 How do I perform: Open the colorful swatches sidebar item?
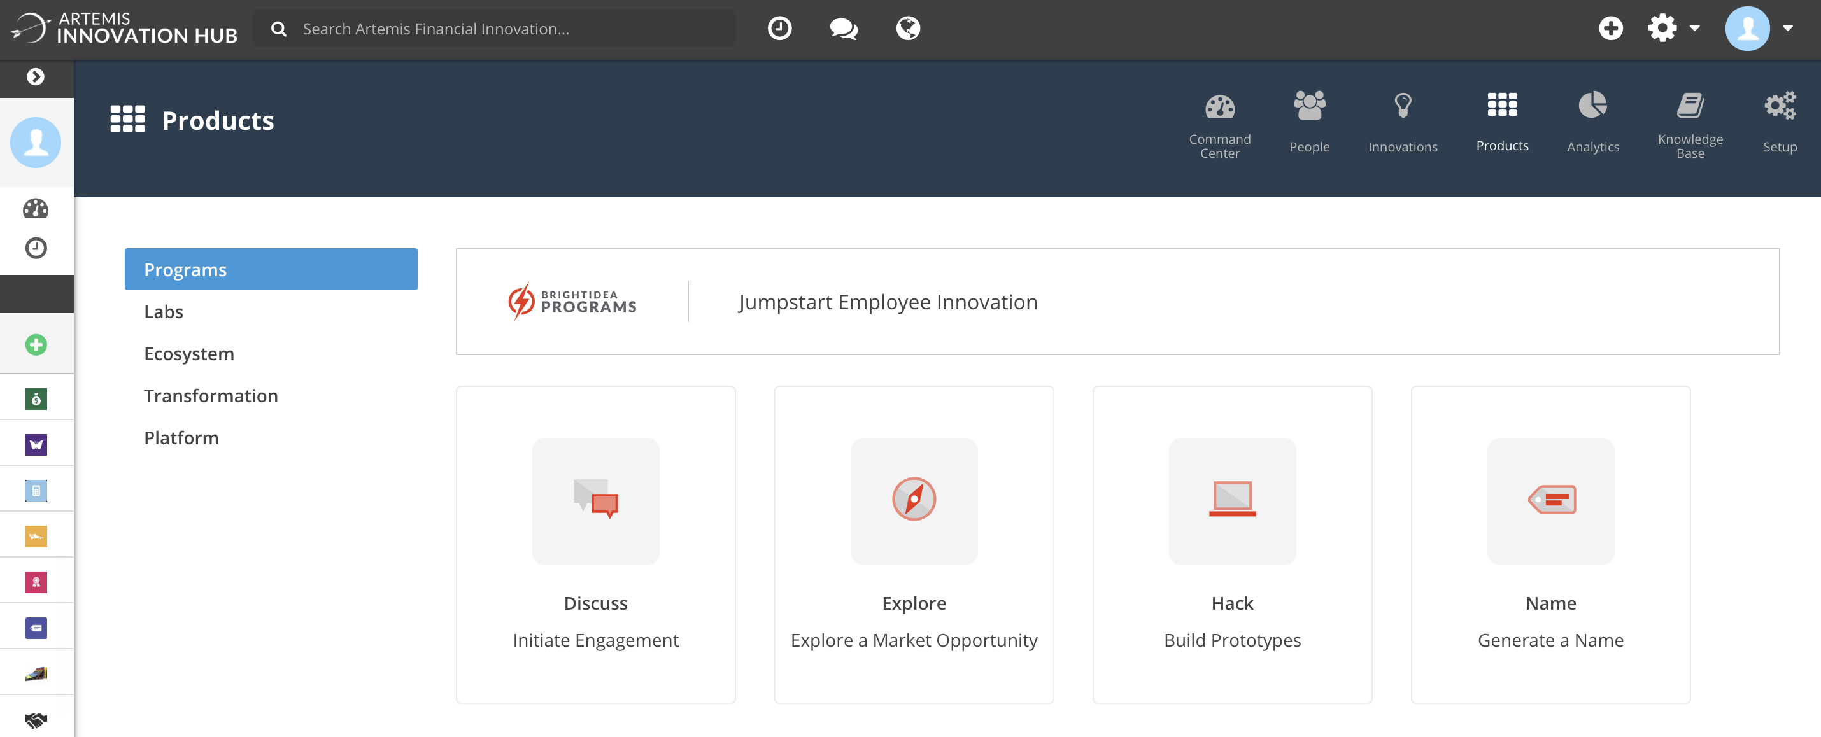tap(36, 673)
